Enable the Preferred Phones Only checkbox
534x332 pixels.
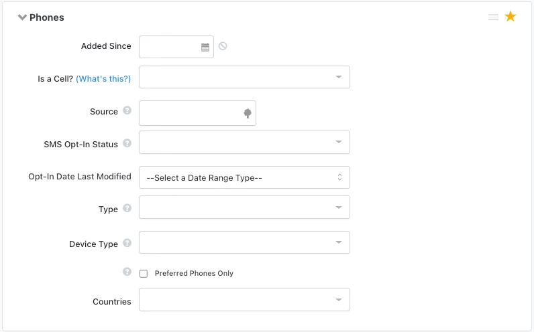[x=144, y=274]
